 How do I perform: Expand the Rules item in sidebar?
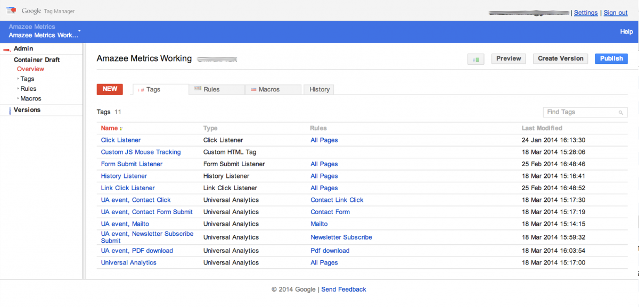pos(18,89)
